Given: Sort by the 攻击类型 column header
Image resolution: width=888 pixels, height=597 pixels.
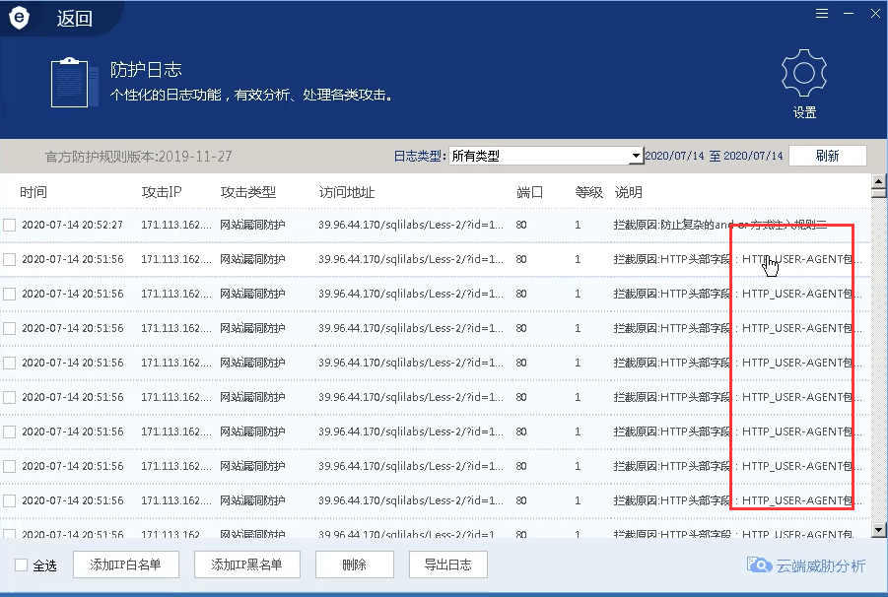Looking at the screenshot, I should pos(248,192).
